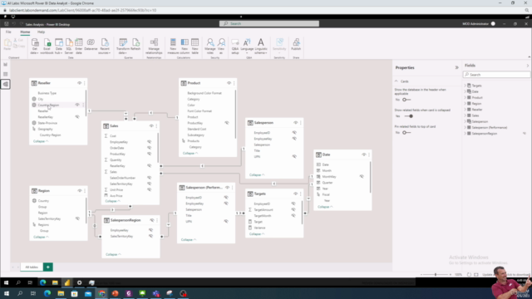Click the View as icon
532x299 pixels.
coord(221,47)
